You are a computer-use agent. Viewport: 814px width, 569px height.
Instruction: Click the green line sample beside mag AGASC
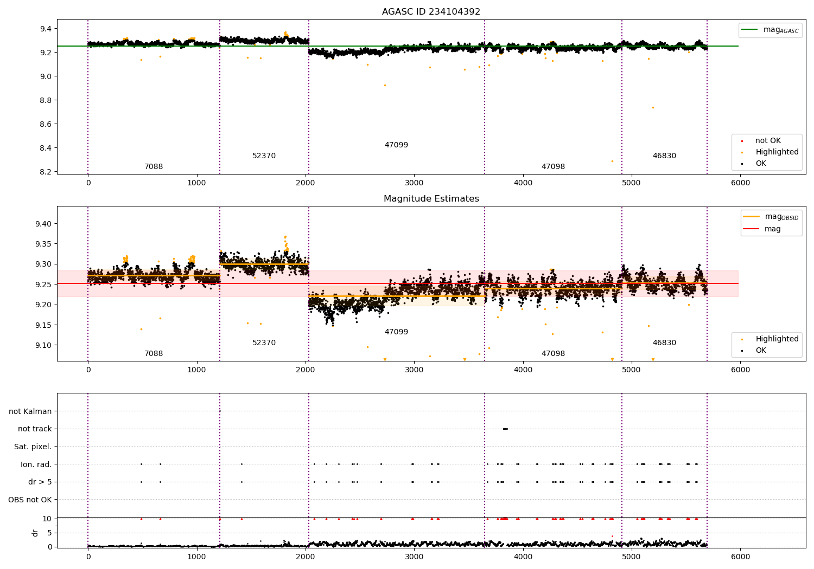[750, 30]
